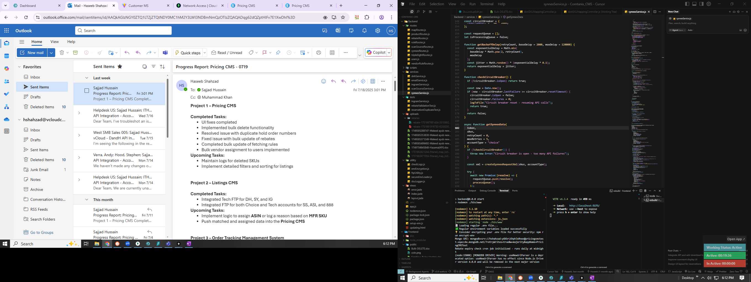The height and width of the screenshot is (282, 751).
Task: Open the Selection menu in Cursor
Action: coord(437,4)
